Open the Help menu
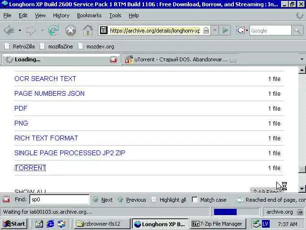Viewport: 306px width, 230px height. click(x=134, y=15)
